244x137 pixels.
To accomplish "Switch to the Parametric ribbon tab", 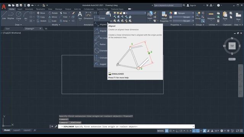I will tap(40, 9).
